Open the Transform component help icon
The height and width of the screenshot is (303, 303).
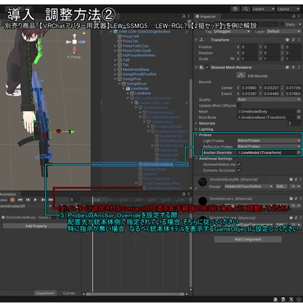click(x=287, y=40)
